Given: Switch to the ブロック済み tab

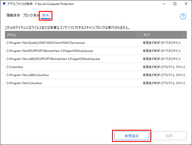Looking at the screenshot, I should point(31,15).
